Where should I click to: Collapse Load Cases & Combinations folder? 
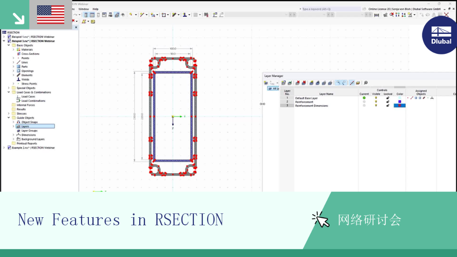pyautogui.click(x=9, y=92)
